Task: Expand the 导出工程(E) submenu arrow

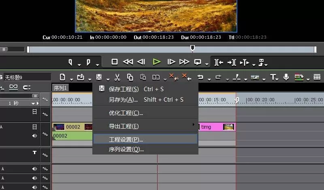Action: pyautogui.click(x=194, y=125)
